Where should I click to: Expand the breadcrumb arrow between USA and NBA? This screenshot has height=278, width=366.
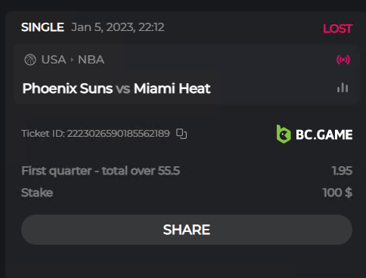[72, 60]
